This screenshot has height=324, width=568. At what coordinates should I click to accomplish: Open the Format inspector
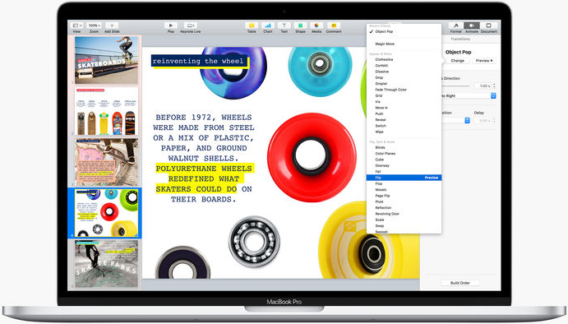(455, 25)
